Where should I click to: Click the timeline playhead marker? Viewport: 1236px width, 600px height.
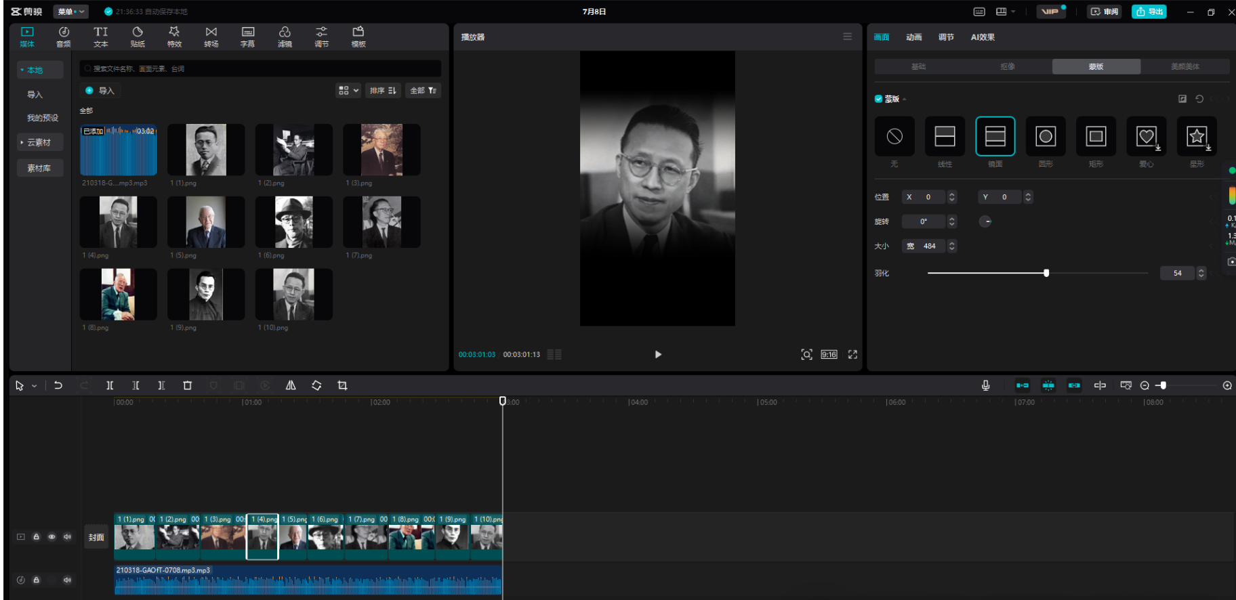(503, 401)
